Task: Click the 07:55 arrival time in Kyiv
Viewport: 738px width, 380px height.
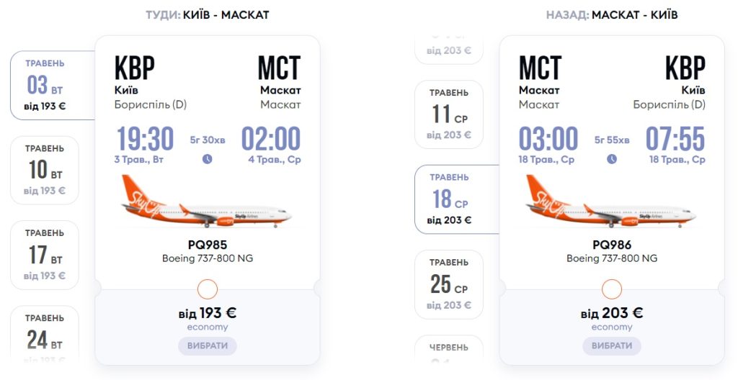Action: [675, 139]
